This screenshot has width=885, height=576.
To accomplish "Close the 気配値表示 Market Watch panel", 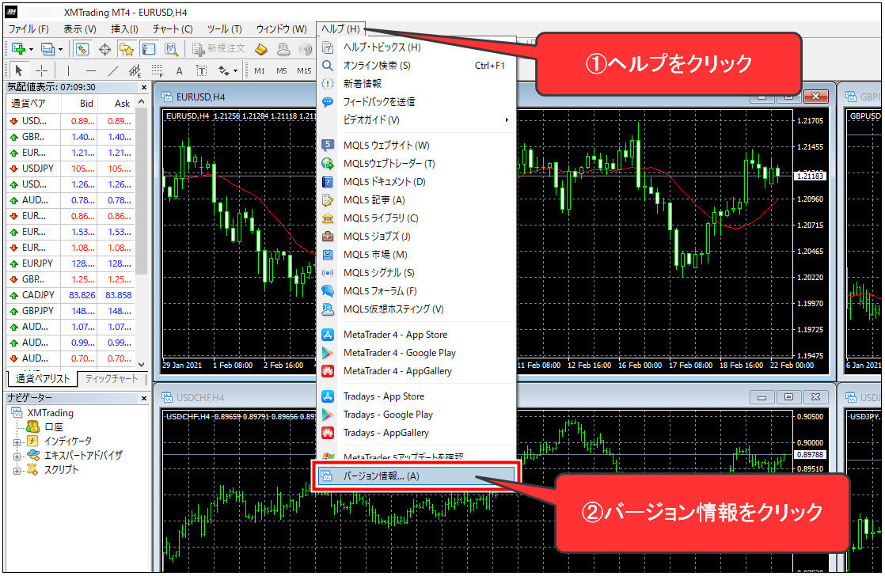I will (144, 88).
